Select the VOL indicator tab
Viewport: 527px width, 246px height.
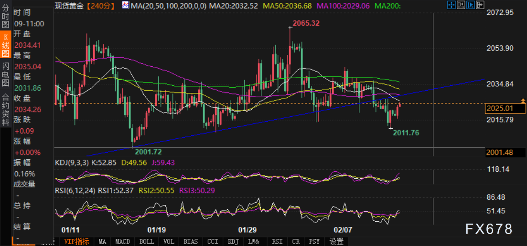(x=168, y=242)
